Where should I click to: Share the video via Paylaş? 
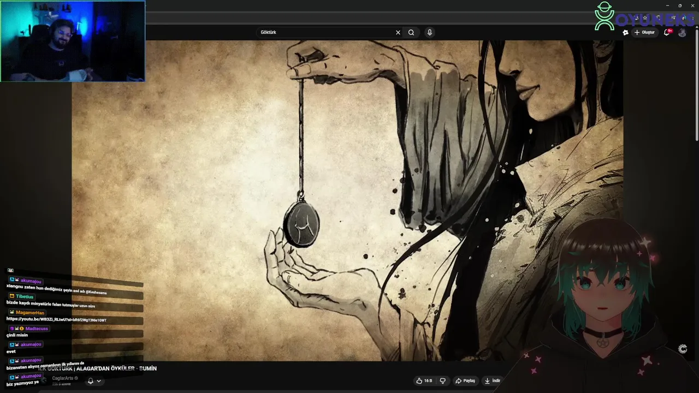pos(465,380)
